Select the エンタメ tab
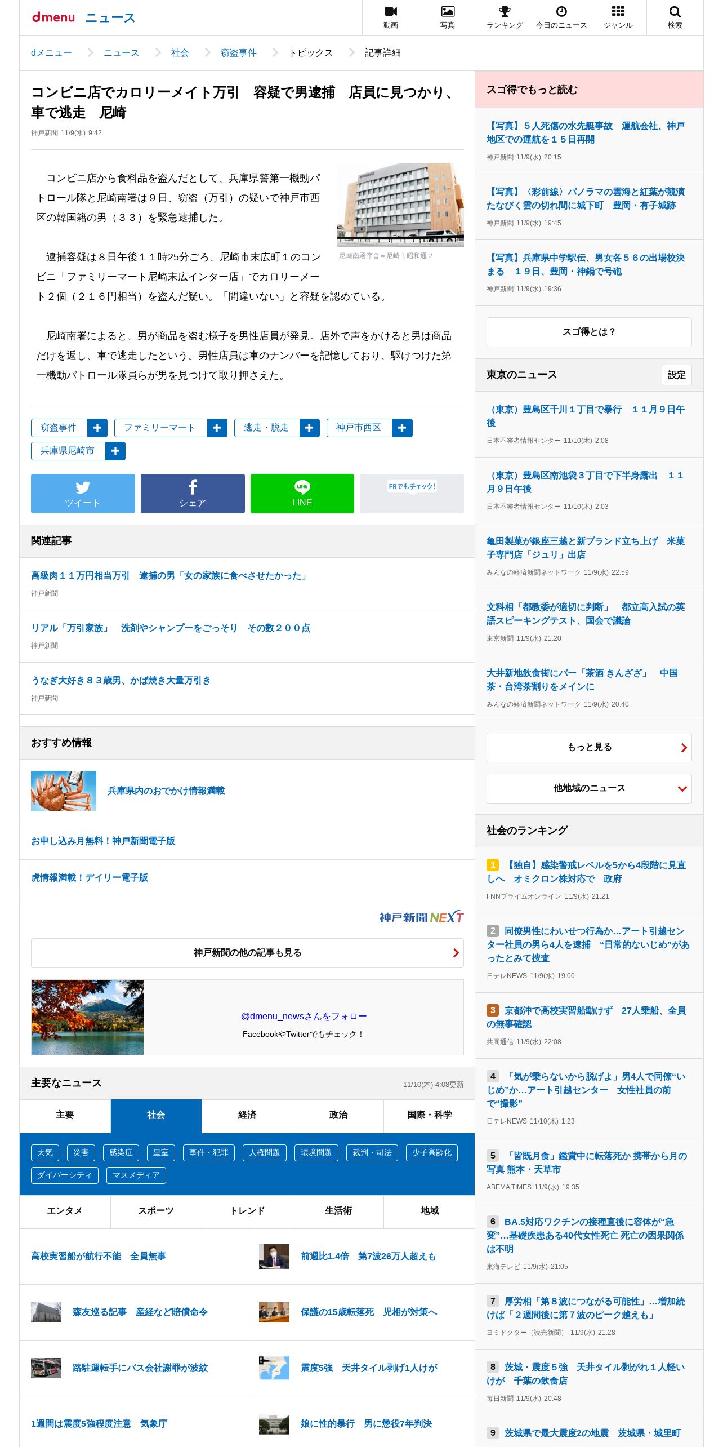 pos(65,1211)
